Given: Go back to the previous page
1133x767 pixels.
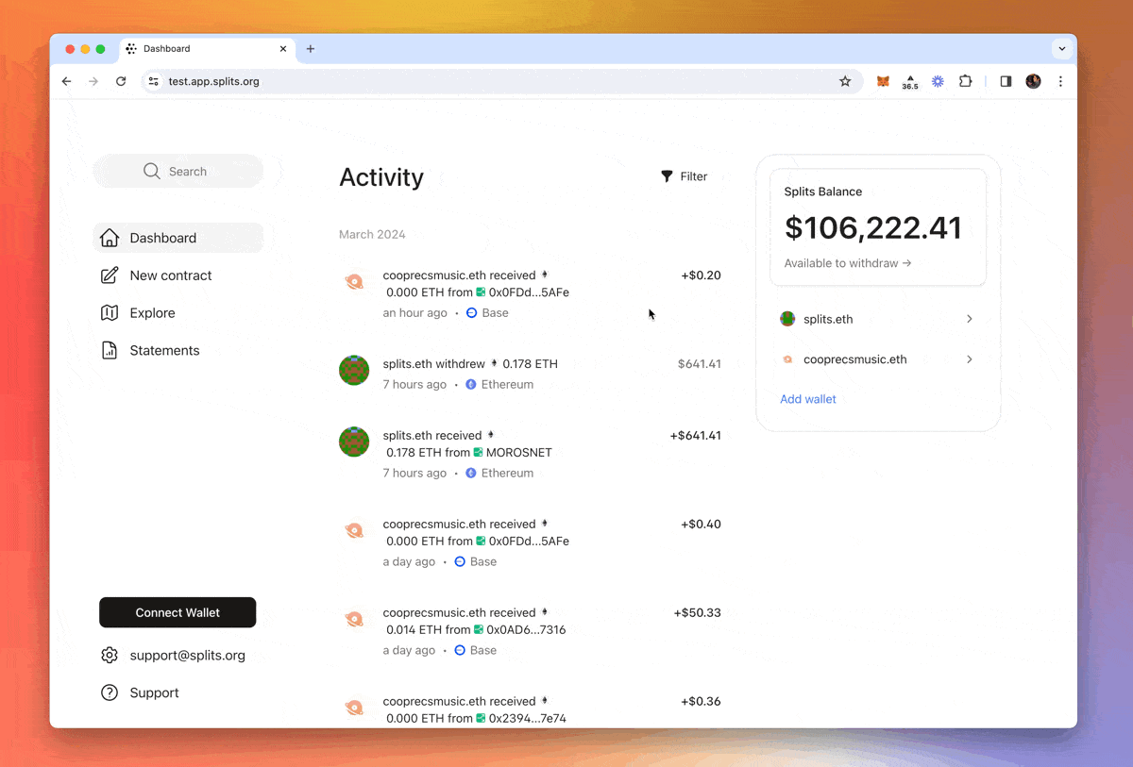Looking at the screenshot, I should (x=66, y=81).
